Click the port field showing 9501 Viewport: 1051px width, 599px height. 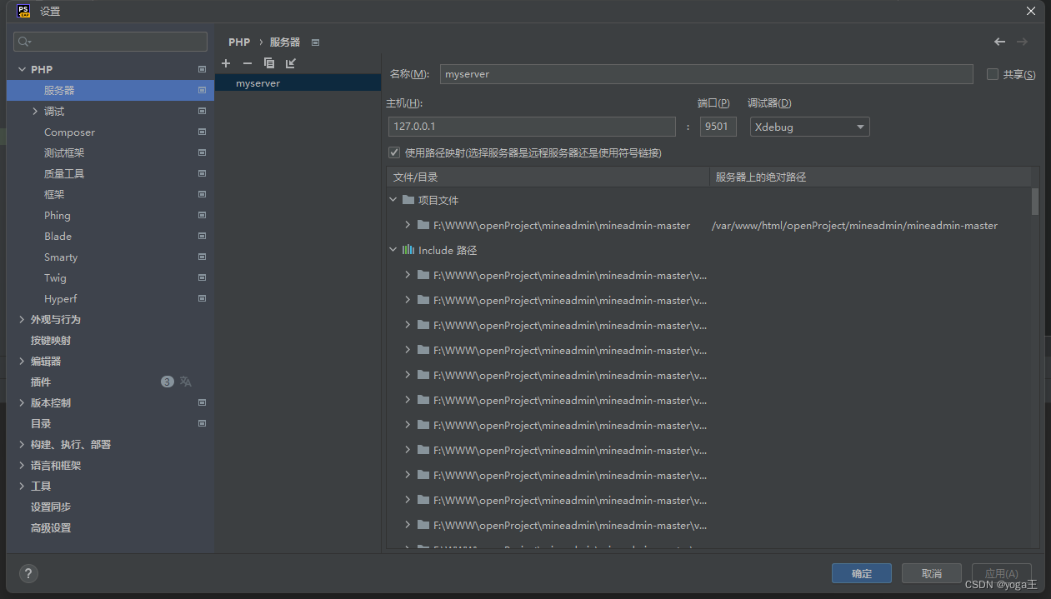tap(718, 126)
